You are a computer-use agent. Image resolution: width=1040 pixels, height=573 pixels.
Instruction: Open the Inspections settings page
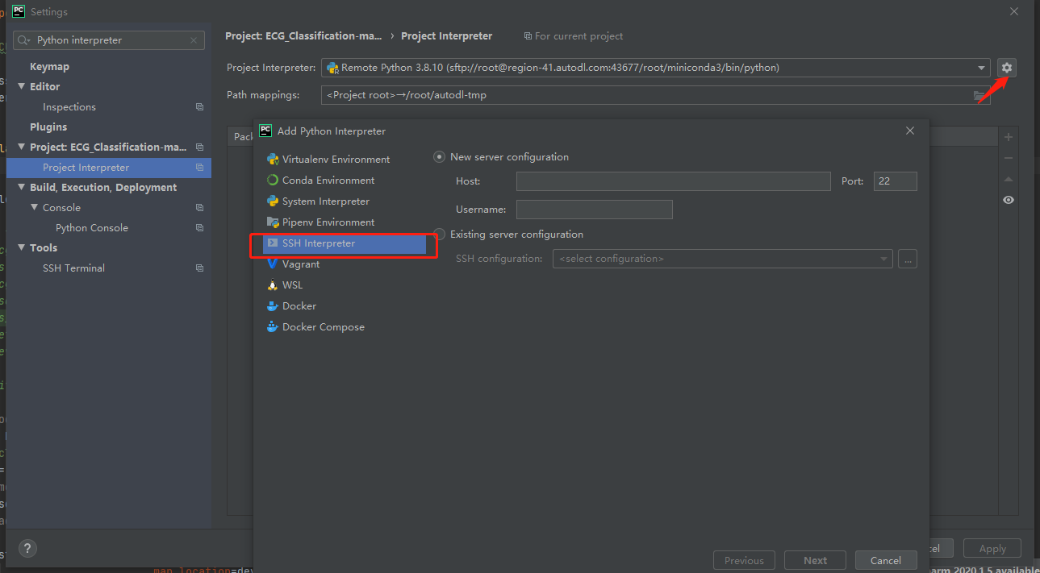[69, 107]
